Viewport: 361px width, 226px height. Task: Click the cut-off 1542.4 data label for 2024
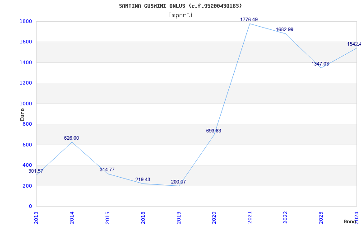click(x=354, y=44)
